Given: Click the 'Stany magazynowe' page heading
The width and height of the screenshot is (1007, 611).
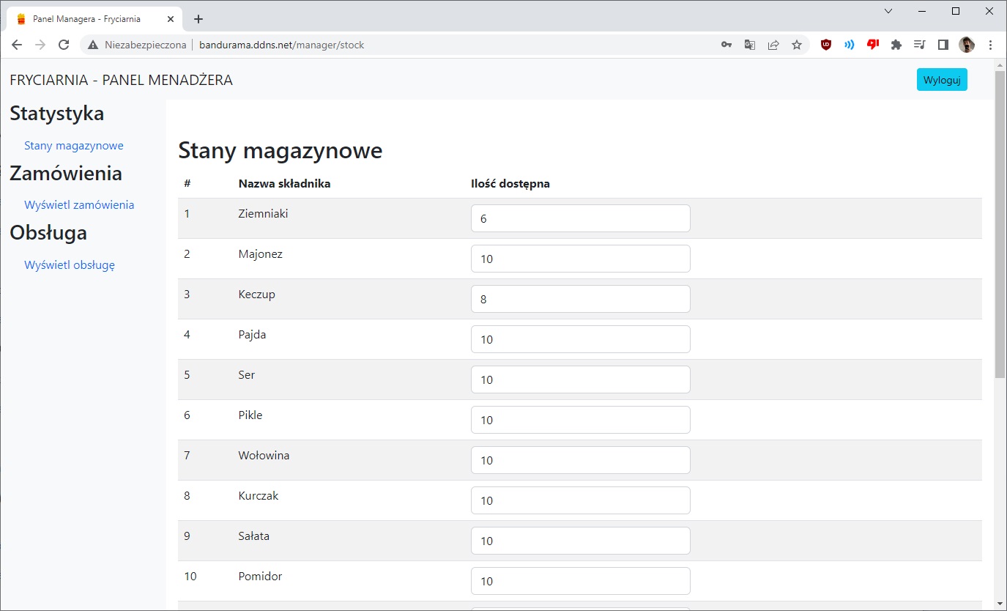Looking at the screenshot, I should pyautogui.click(x=280, y=150).
